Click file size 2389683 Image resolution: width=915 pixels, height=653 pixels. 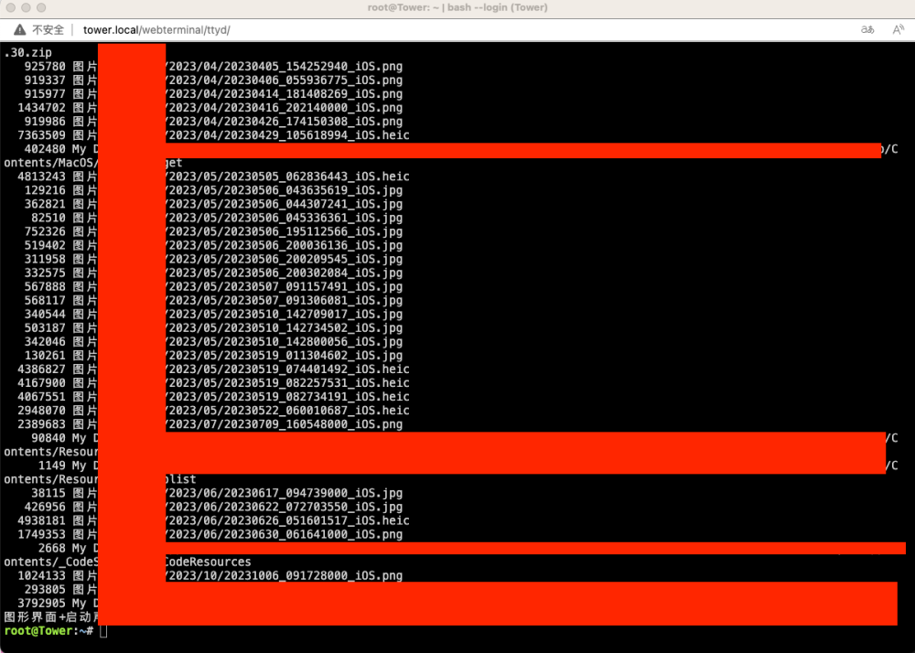coord(41,424)
